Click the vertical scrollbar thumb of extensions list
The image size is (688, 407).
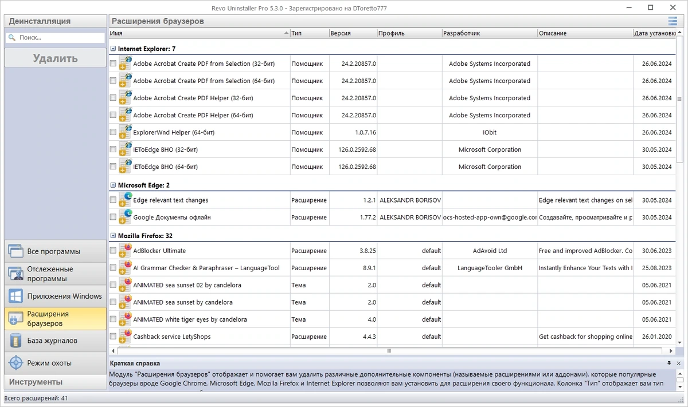[680, 99]
